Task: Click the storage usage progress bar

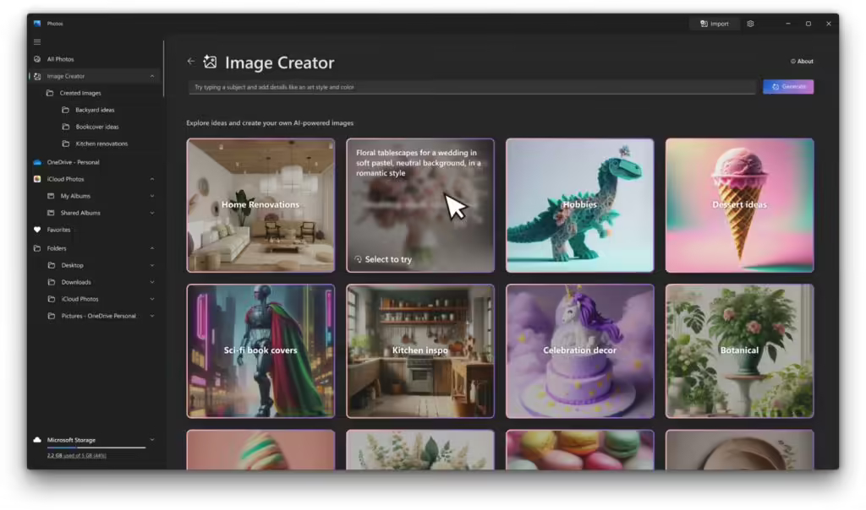Action: pos(96,448)
